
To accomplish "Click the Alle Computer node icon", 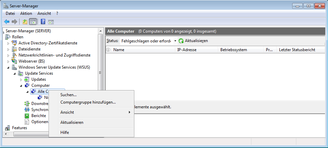I will [x=33, y=91].
